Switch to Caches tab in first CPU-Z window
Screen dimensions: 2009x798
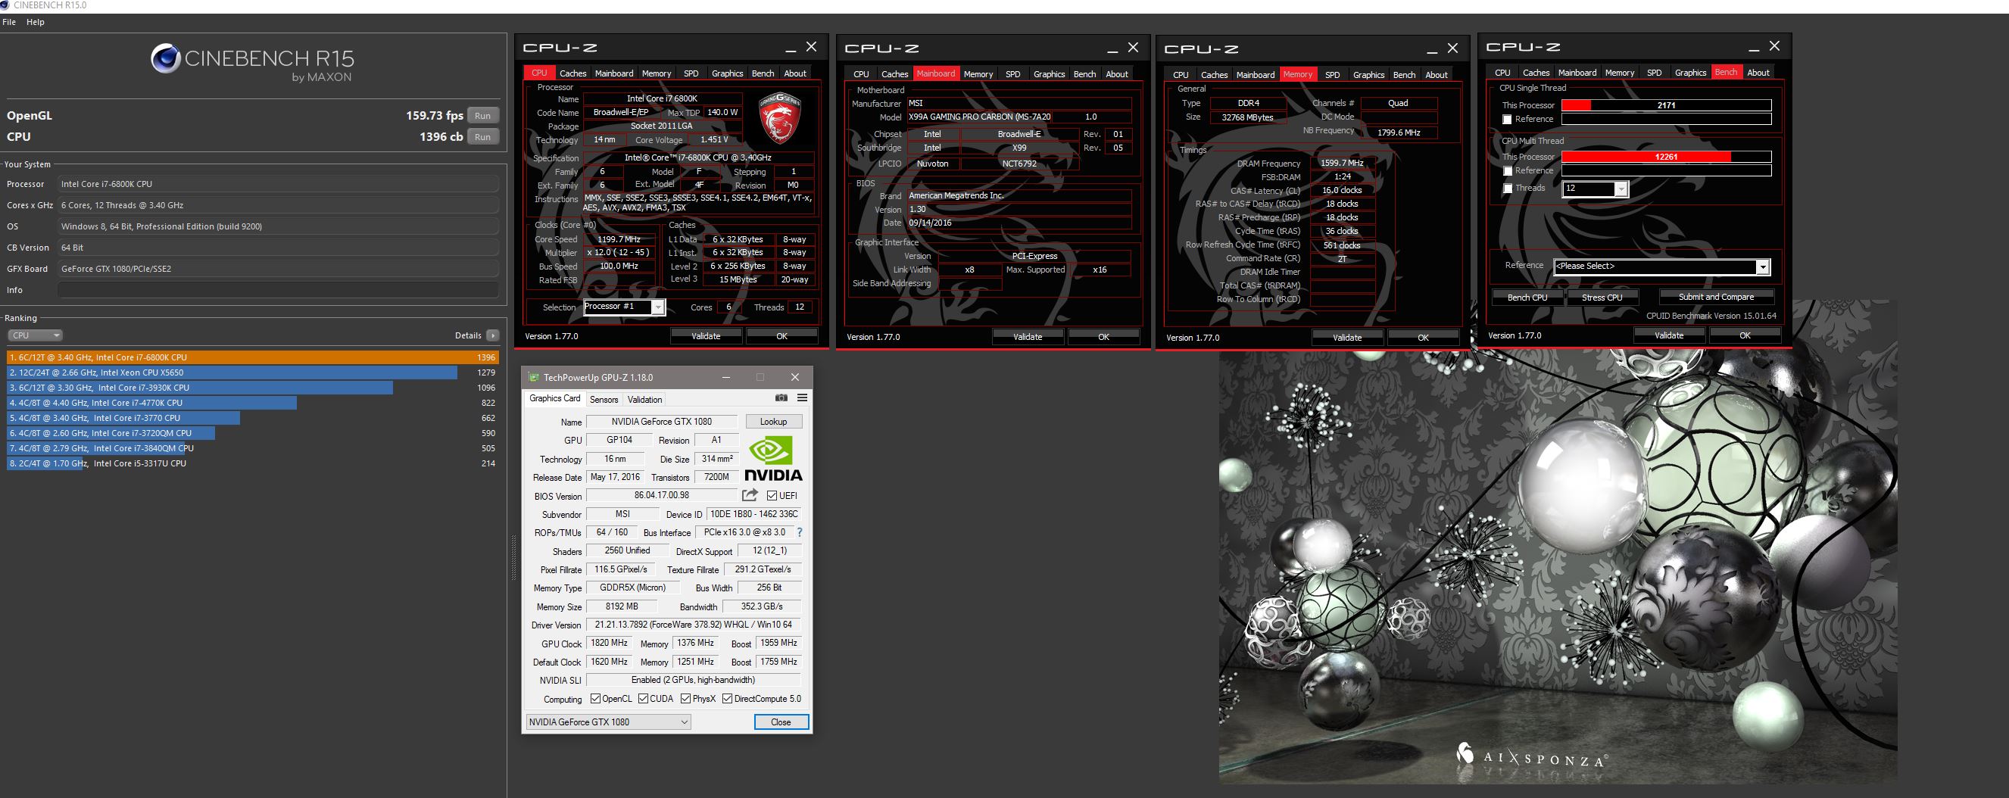[572, 73]
